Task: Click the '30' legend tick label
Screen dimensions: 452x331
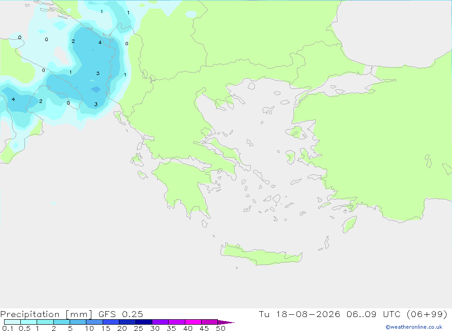Action: (155, 328)
